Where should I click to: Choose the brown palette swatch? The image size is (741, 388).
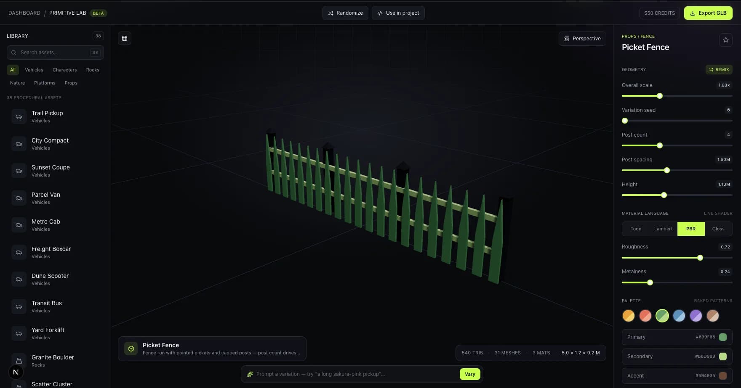[713, 316]
